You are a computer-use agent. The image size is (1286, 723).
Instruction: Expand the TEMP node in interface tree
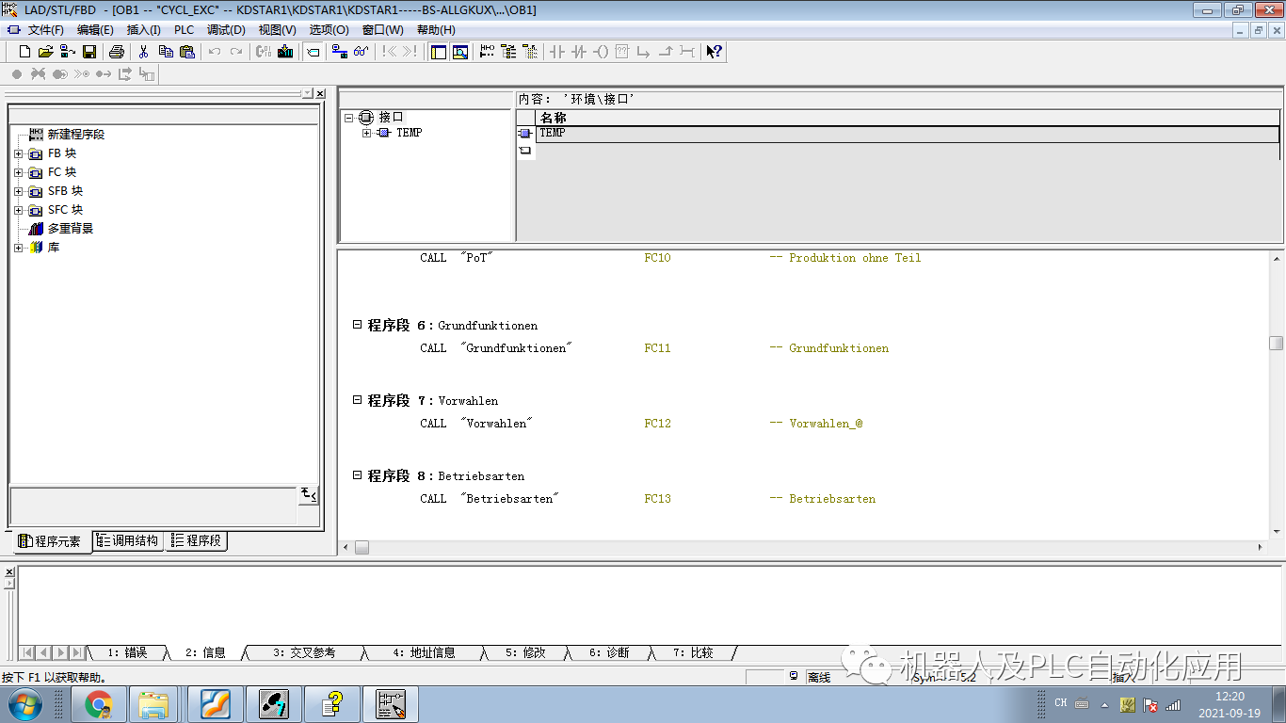pyautogui.click(x=366, y=133)
